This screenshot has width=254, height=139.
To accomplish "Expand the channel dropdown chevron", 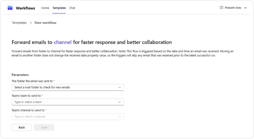I will (119, 117).
